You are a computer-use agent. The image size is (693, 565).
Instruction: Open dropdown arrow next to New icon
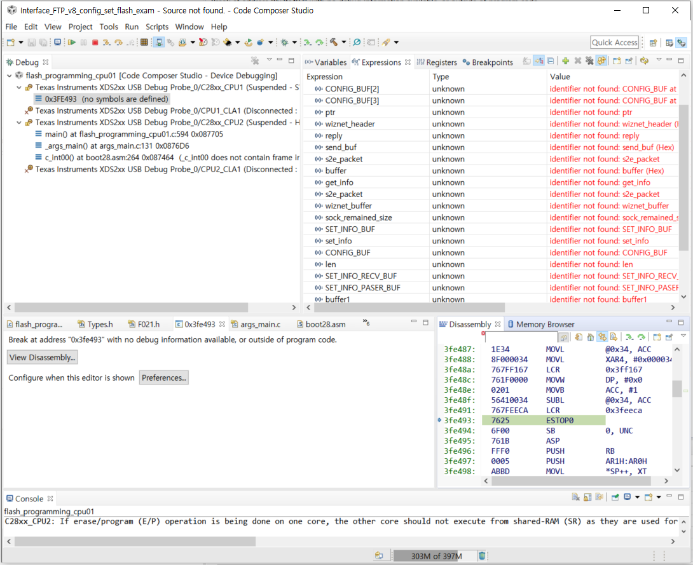(x=21, y=43)
